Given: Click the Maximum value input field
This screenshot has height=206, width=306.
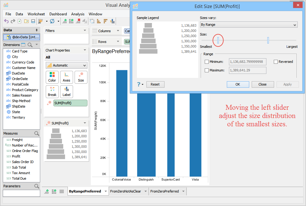Looking at the screenshot, I should 247,71.
